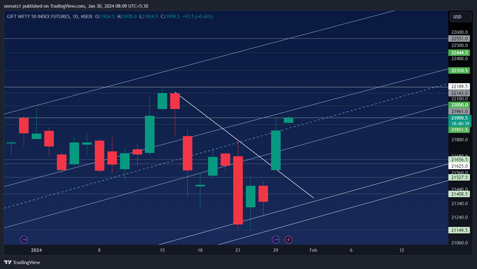Select the 22310.5 green price label
The width and height of the screenshot is (477, 269).
(x=459, y=71)
